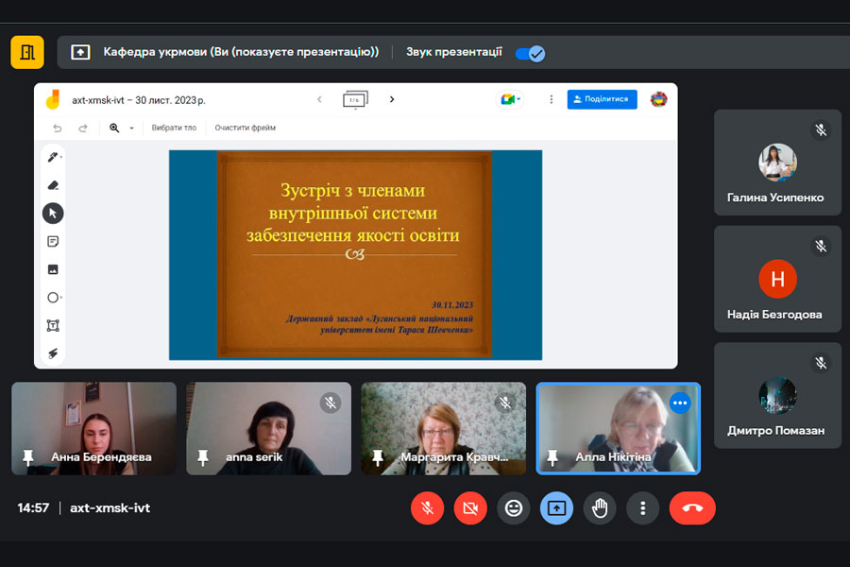
Task: Select the Eraser tool
Action: [53, 185]
